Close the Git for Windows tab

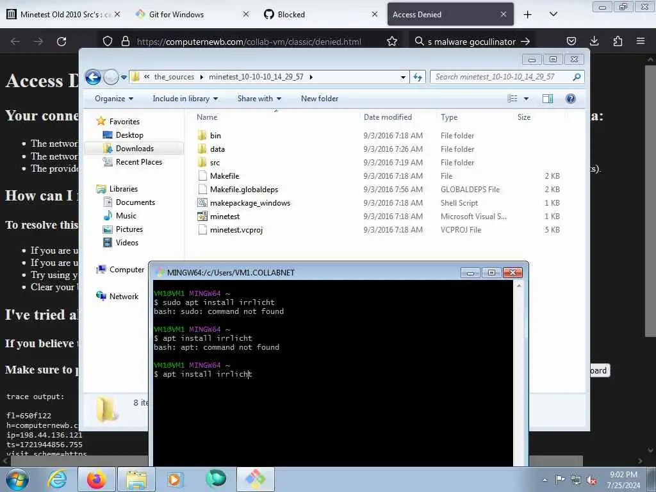pyautogui.click(x=246, y=14)
